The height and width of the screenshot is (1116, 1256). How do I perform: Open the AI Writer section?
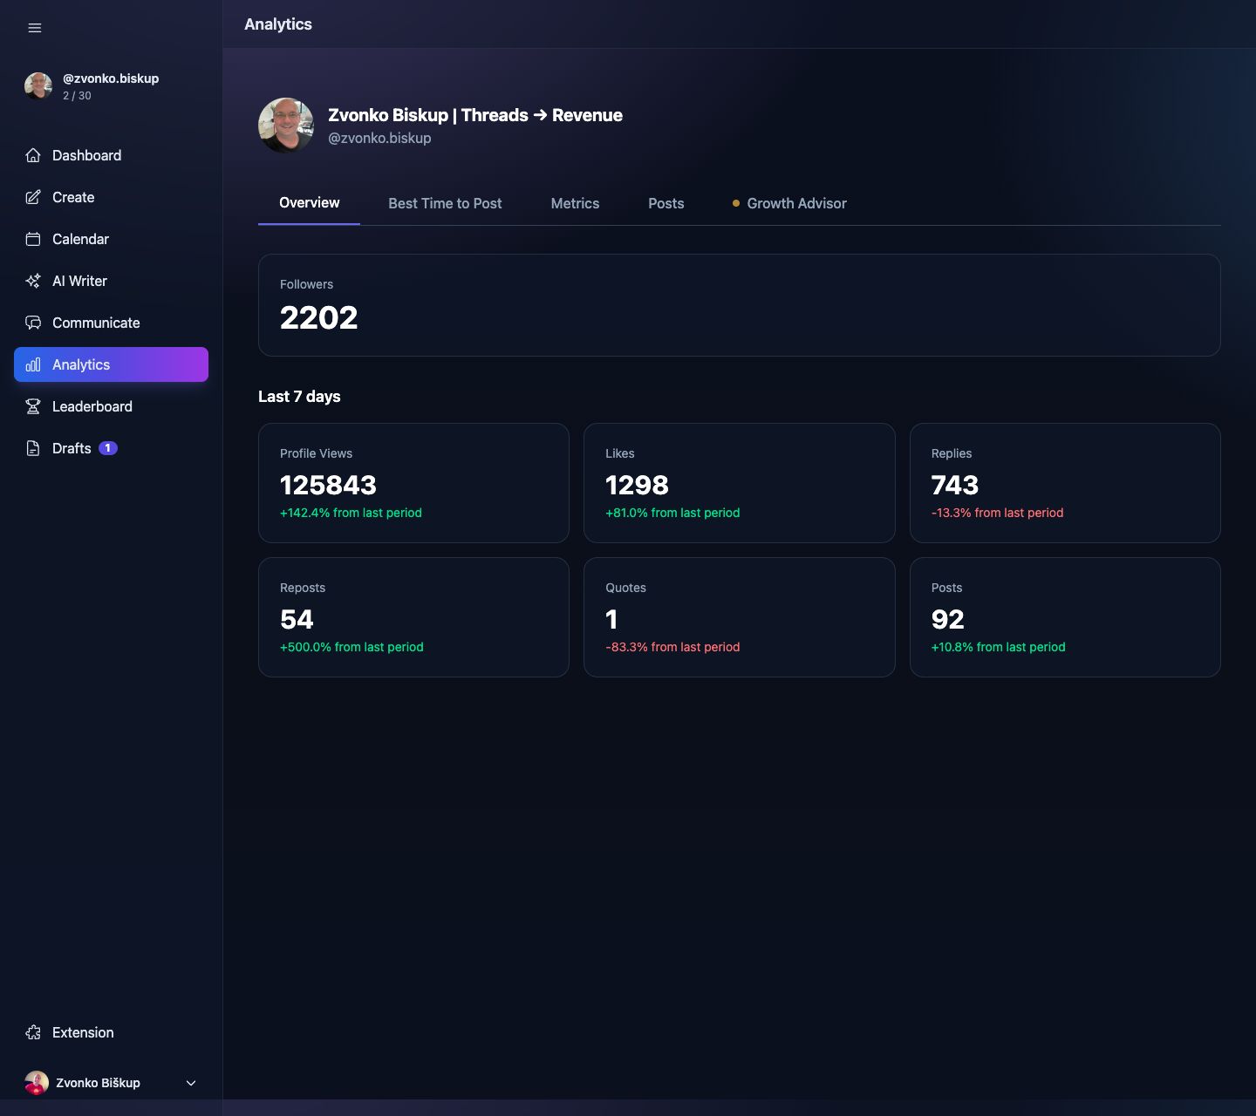point(111,281)
